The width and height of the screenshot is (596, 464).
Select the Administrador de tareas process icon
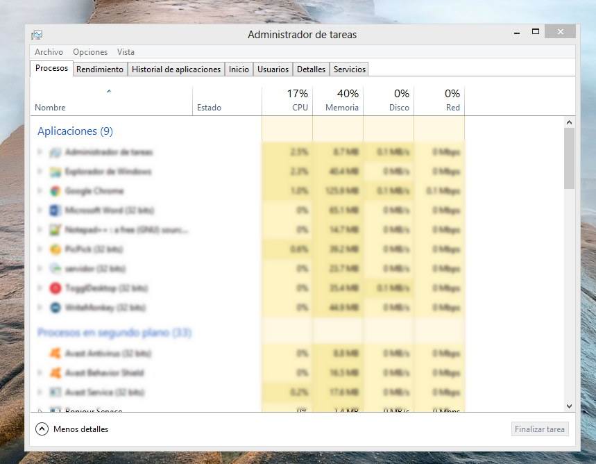tap(55, 152)
